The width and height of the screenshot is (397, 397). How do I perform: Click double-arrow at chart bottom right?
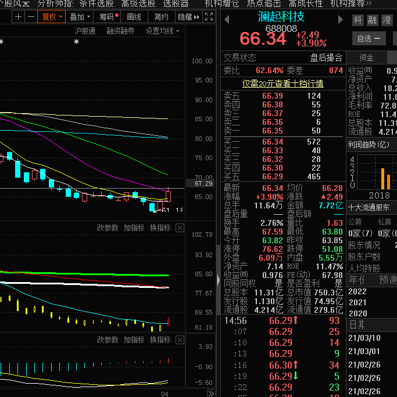click(211, 394)
